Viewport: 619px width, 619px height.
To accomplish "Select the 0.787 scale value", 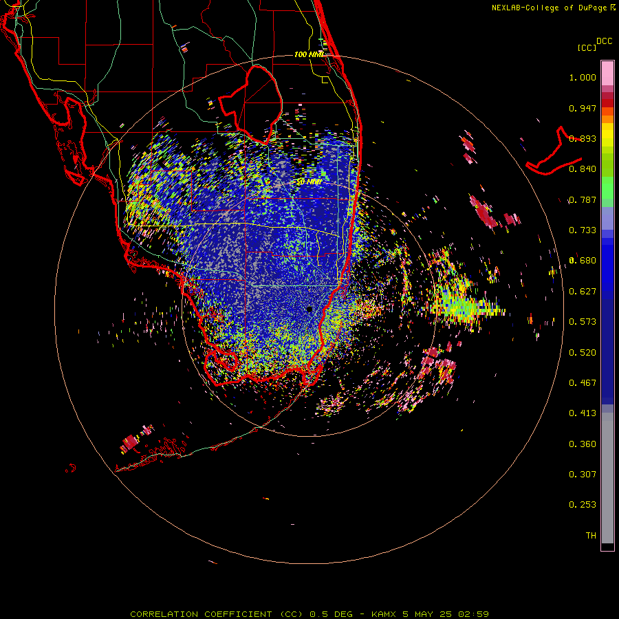I will [583, 199].
